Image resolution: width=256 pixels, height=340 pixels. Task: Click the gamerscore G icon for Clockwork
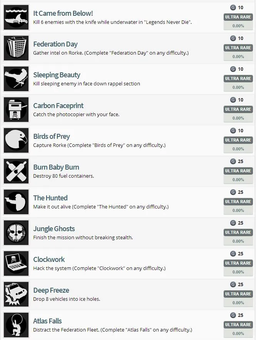pyautogui.click(x=233, y=254)
